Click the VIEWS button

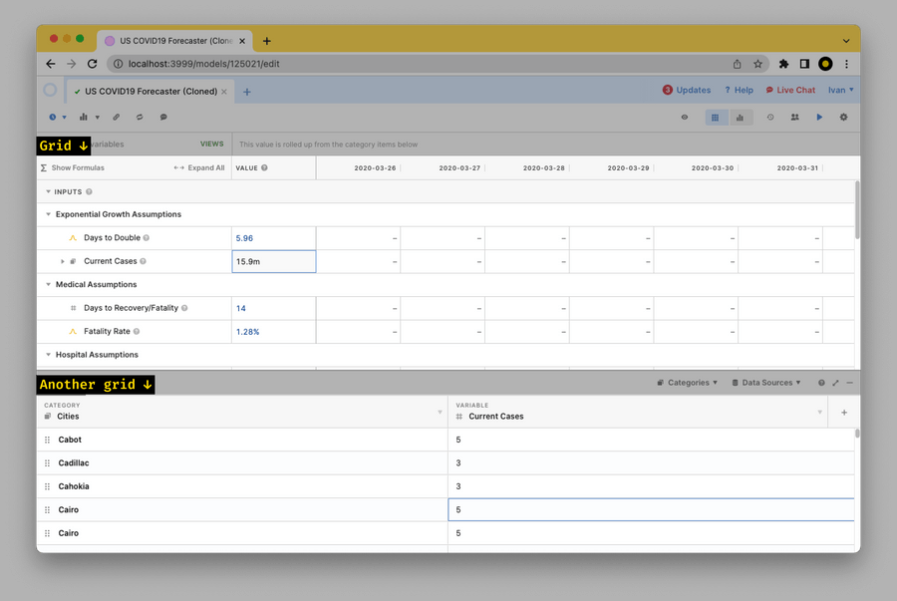pyautogui.click(x=211, y=145)
